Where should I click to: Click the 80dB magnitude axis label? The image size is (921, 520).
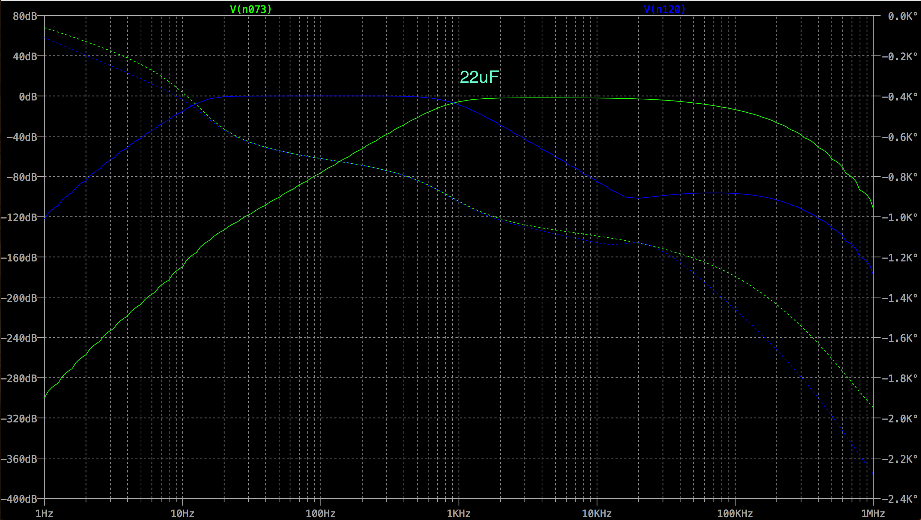point(25,16)
